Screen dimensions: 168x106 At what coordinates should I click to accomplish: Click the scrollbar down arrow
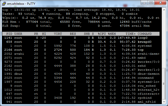point(164,102)
